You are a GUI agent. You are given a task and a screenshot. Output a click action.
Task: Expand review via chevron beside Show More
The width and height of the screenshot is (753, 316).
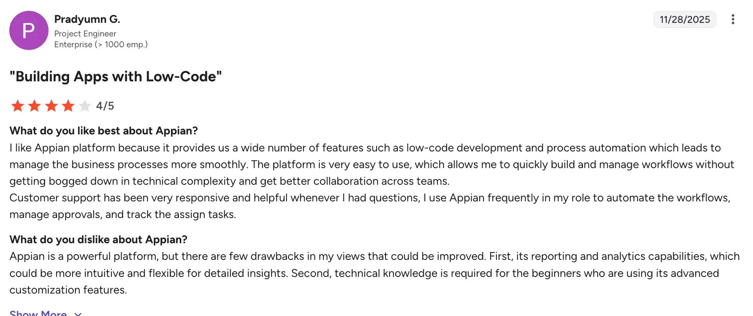78,314
